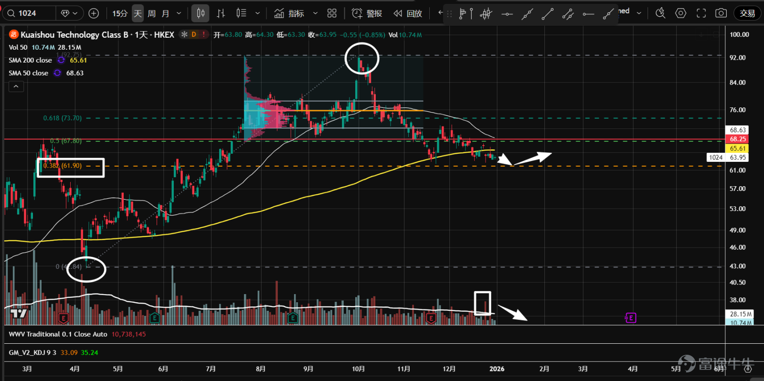Click the red exclamation data warning icon
Viewport: 764px width, 381px height.
coord(204,34)
